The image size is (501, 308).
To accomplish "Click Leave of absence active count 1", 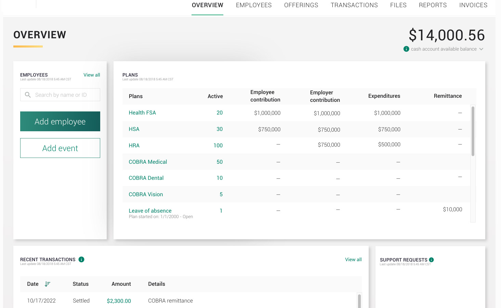I will pyautogui.click(x=221, y=211).
